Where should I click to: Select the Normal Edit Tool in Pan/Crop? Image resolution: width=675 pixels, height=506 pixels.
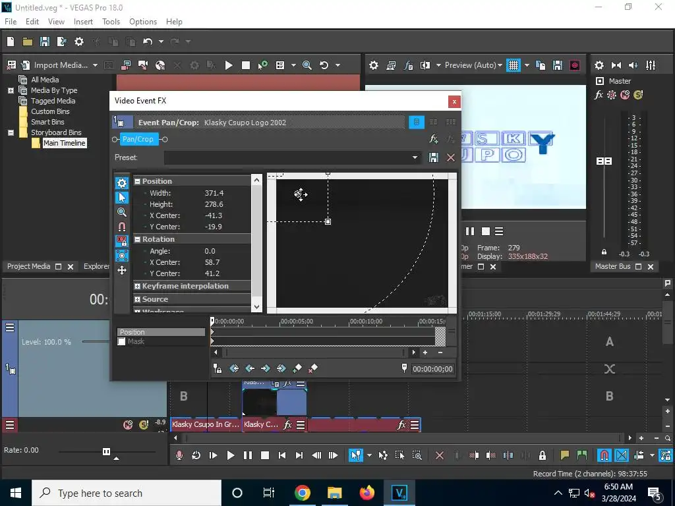point(122,198)
